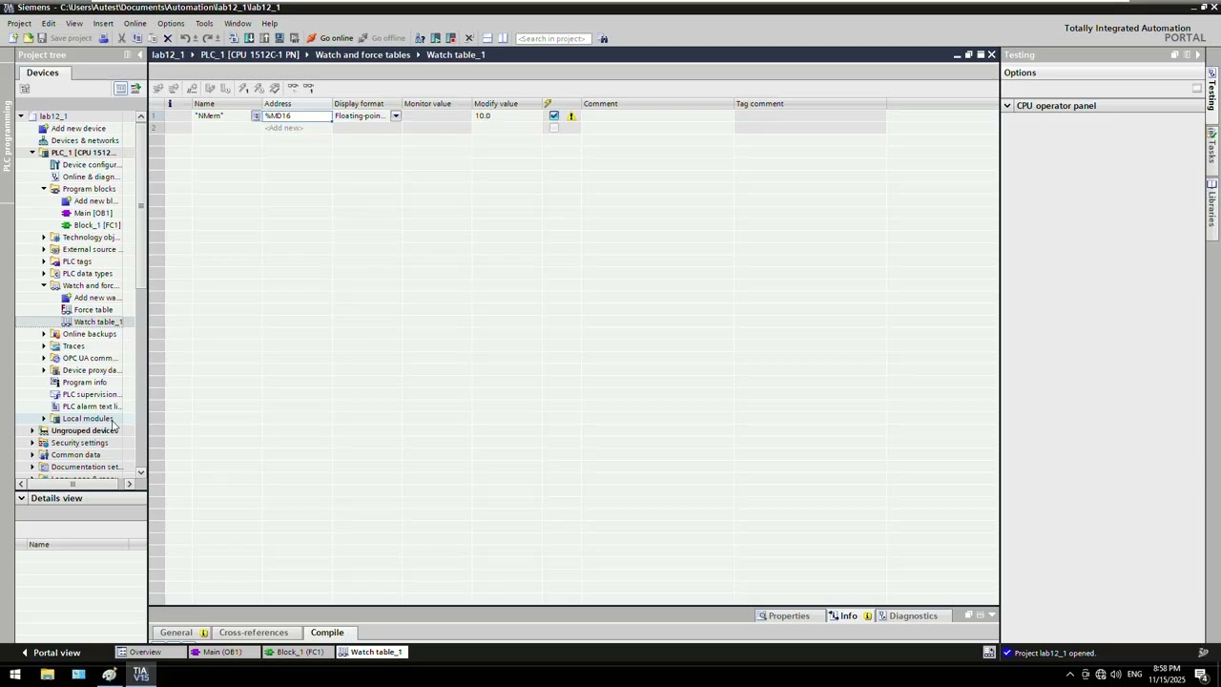The width and height of the screenshot is (1221, 687).
Task: Open the Edit menu
Action: (x=49, y=23)
